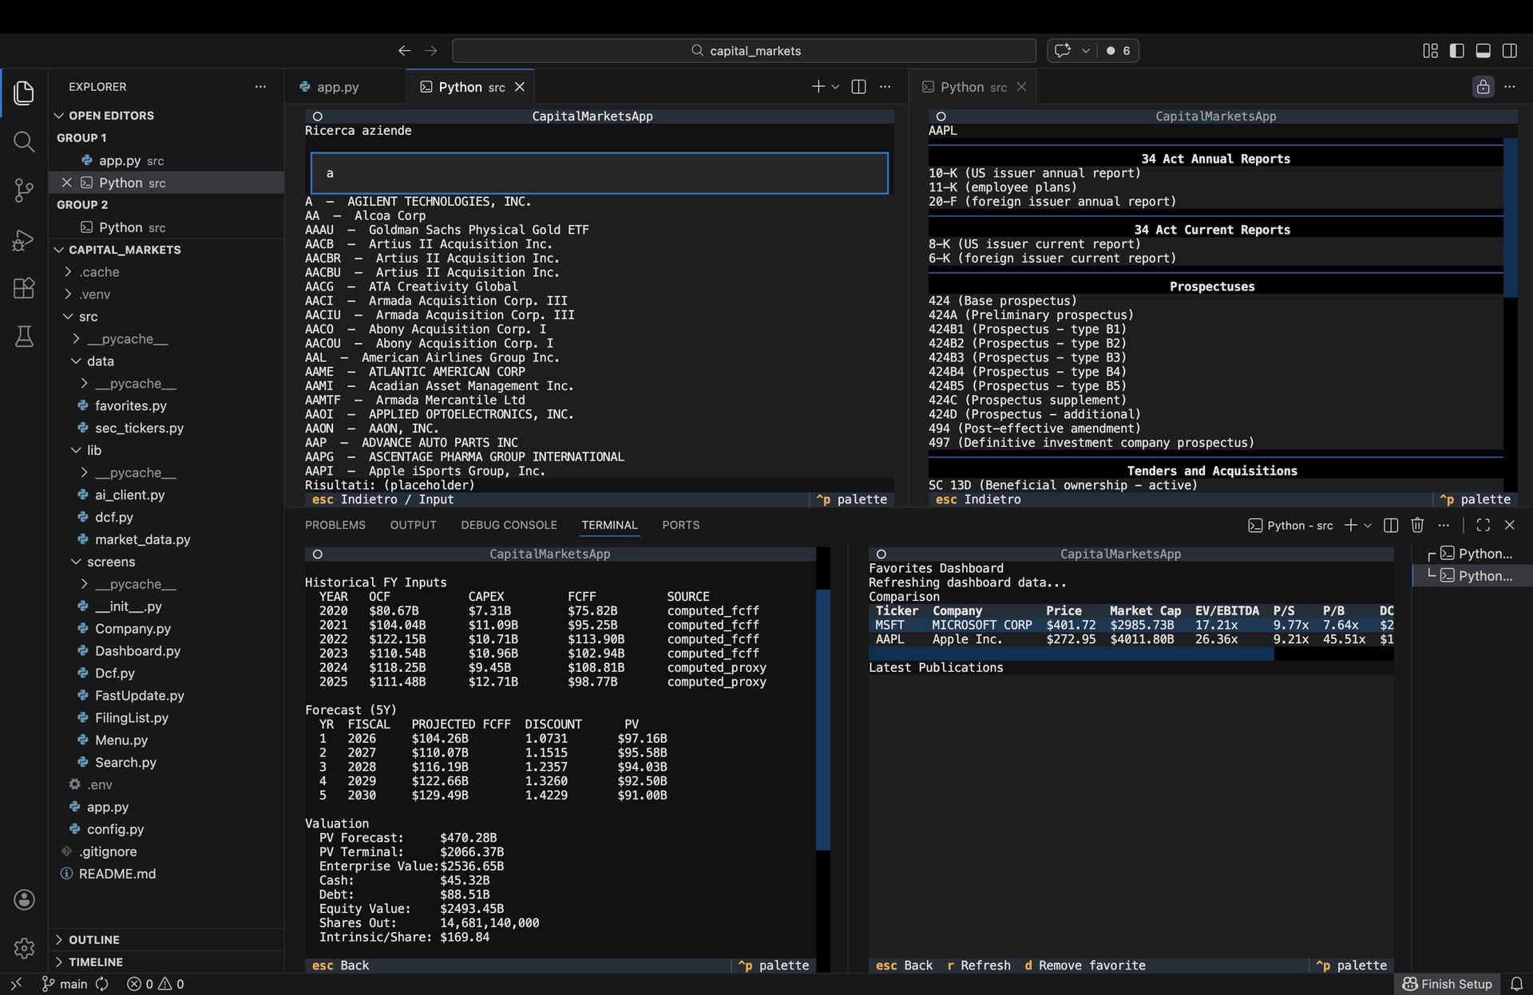Viewport: 1533px width, 995px height.
Task: Open Run and Debug view
Action: (x=24, y=239)
